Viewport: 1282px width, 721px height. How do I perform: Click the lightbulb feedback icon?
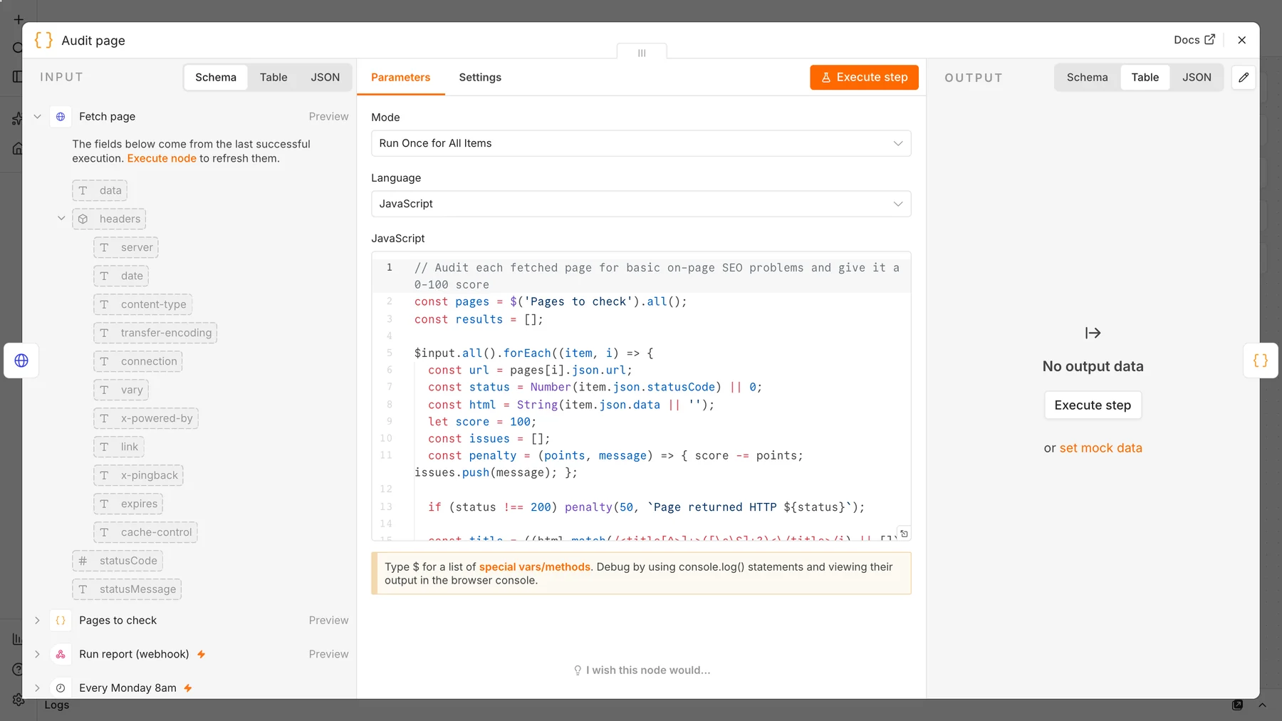click(578, 670)
